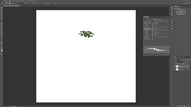
Task: Open the Window menu
Action: pos(31,1)
